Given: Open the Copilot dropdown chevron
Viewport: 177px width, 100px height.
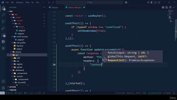Looking at the screenshot, I should click(128, 2).
